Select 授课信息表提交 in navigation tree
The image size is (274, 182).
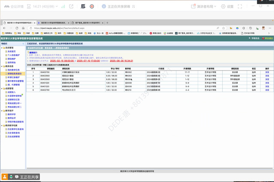pos(15,73)
